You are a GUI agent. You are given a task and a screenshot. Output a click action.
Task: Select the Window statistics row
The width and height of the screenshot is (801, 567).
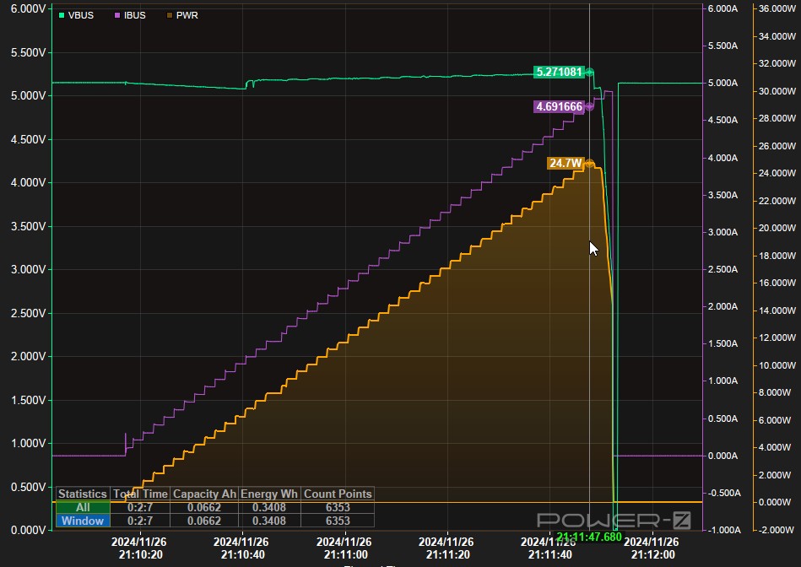tap(215, 521)
